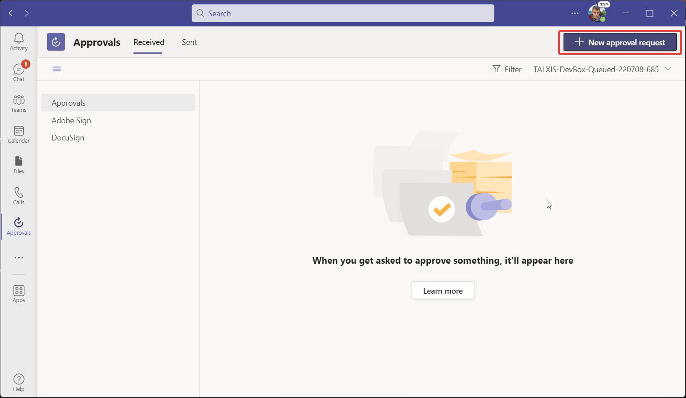Open Chat with one unread message
Viewport: 686px width, 398px height.
coord(19,72)
